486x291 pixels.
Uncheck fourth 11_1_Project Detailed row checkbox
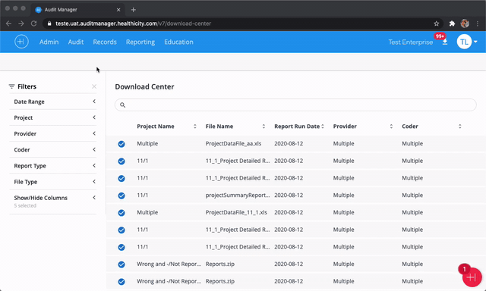(121, 247)
